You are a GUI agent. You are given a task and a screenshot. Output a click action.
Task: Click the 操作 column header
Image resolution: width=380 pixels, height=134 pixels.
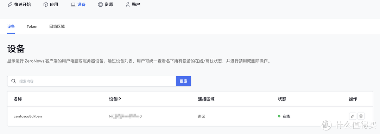(353, 99)
